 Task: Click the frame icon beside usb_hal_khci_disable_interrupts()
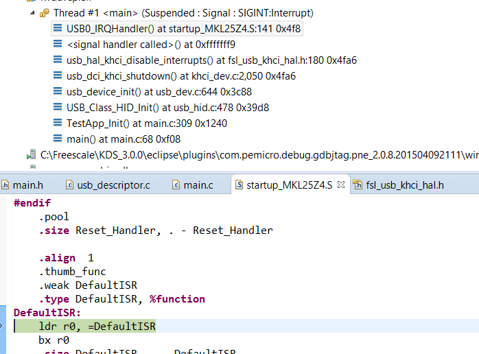pyautogui.click(x=58, y=60)
